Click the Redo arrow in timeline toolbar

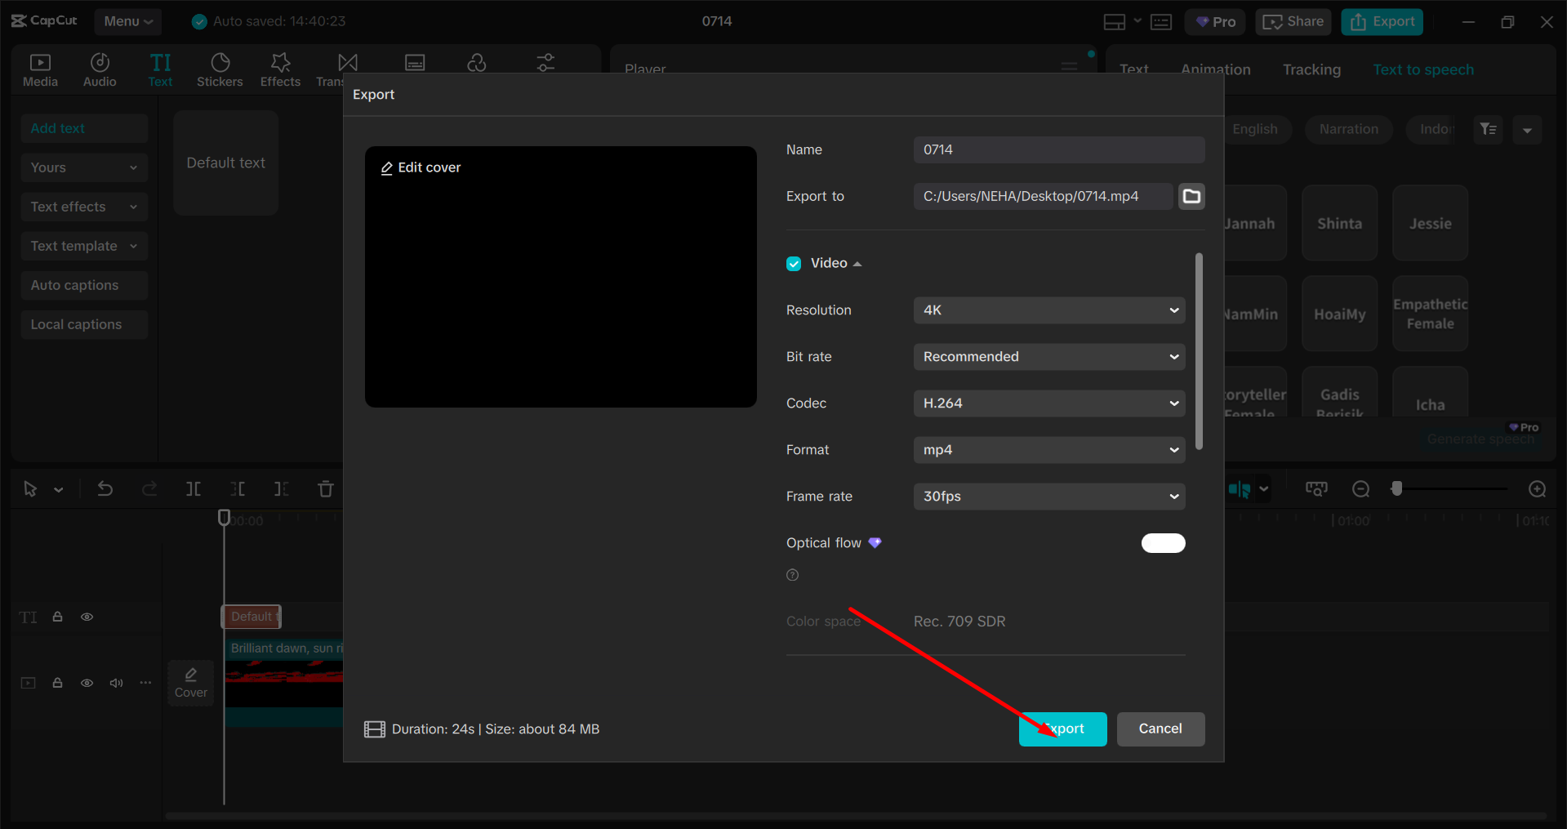coord(149,489)
